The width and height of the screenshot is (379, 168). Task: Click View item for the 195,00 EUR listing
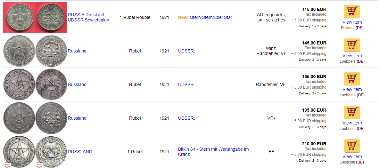pyautogui.click(x=352, y=123)
